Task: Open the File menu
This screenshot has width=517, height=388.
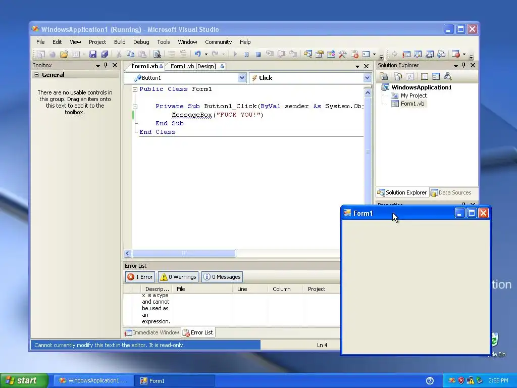Action: (40, 42)
